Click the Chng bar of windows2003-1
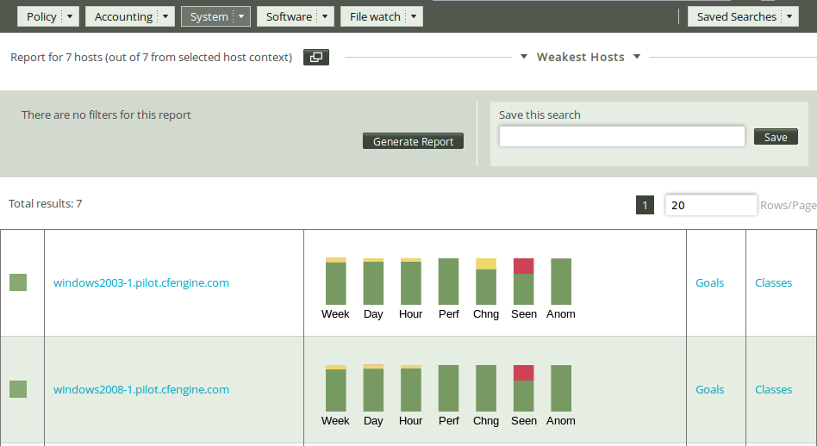The height and width of the screenshot is (446, 817). (x=486, y=281)
